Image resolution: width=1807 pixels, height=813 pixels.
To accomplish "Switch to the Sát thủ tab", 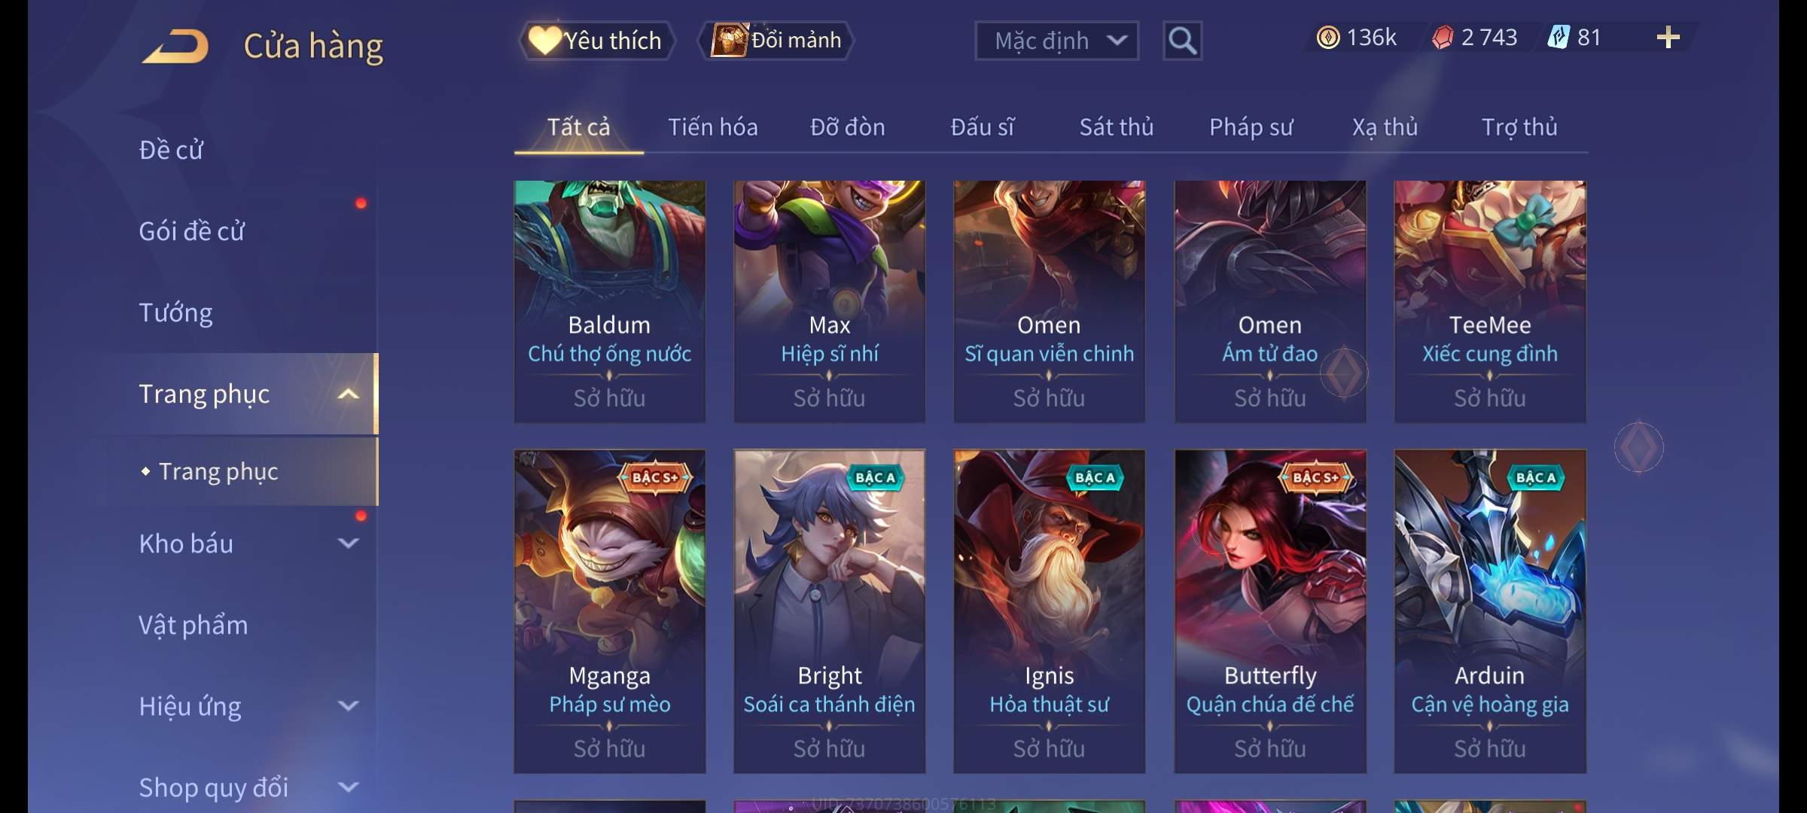I will pos(1116,127).
